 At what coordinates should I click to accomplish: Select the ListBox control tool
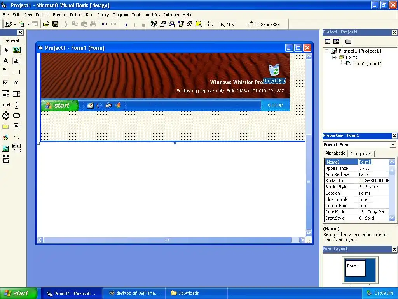(16, 94)
